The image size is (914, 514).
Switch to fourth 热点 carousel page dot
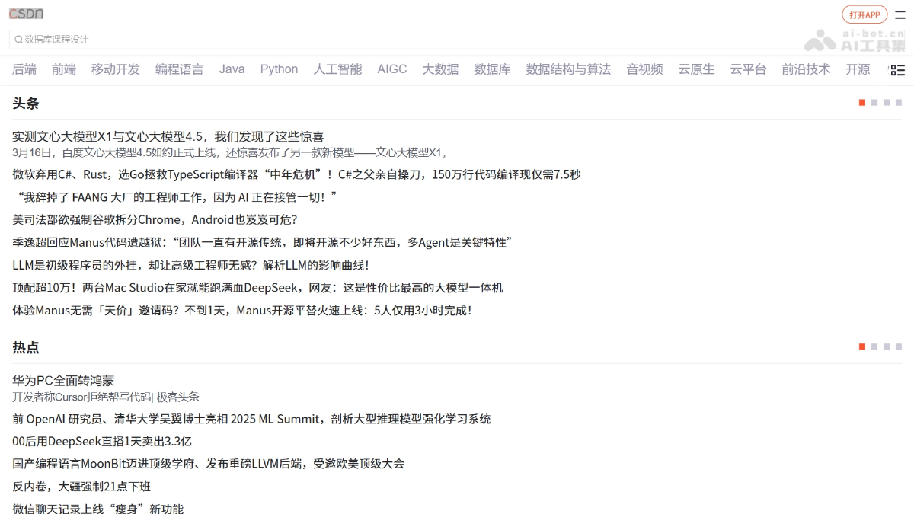[899, 346]
